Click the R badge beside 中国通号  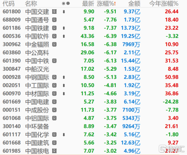tap(54, 20)
